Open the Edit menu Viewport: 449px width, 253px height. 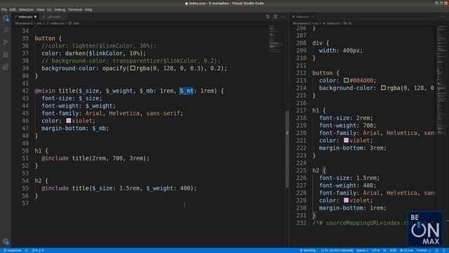[13, 9]
